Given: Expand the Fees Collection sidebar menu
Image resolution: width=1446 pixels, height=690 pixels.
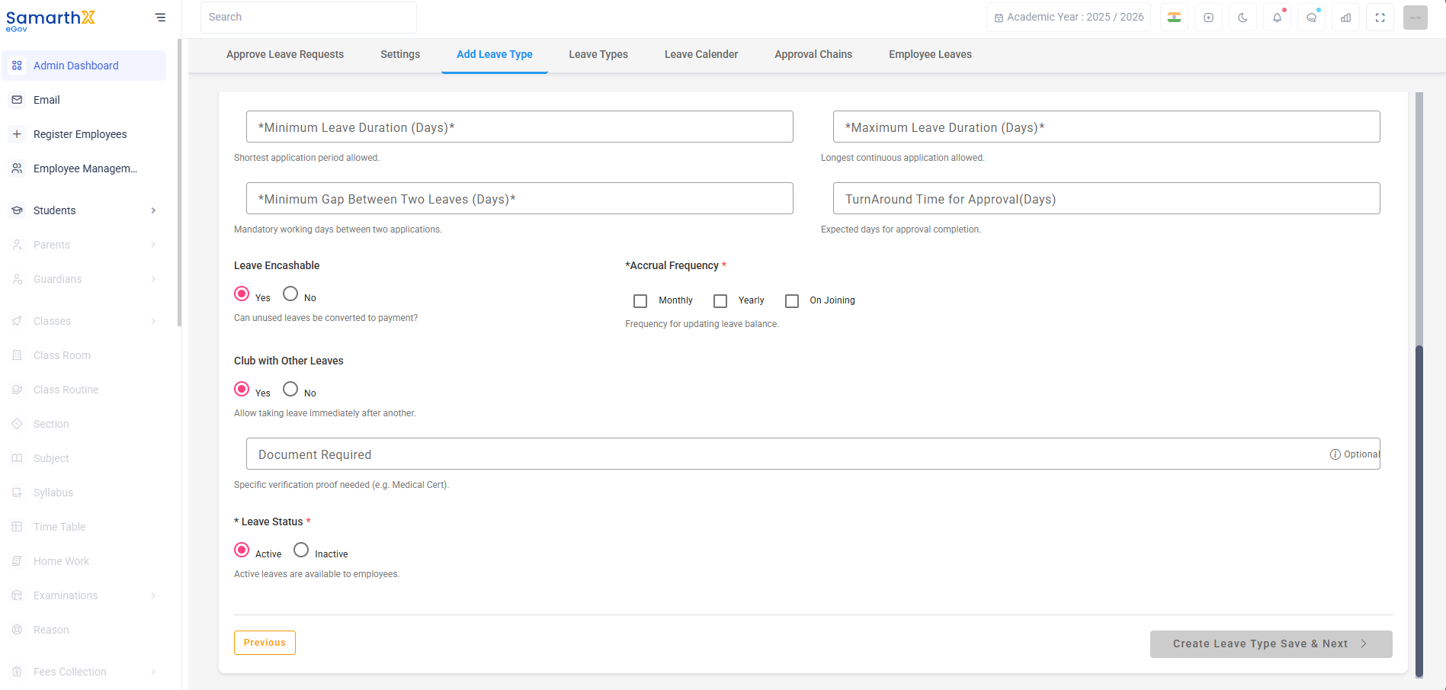Looking at the screenshot, I should [x=84, y=672].
